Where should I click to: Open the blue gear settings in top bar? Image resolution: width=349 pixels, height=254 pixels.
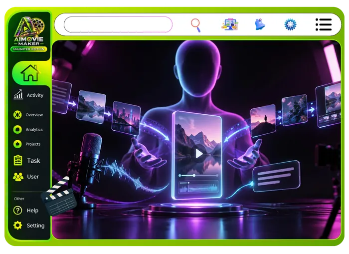tap(290, 24)
